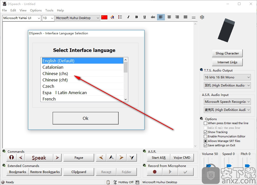This screenshot has width=257, height=185.
Task: Start microphone recording with red circle
Action: coord(154,172)
